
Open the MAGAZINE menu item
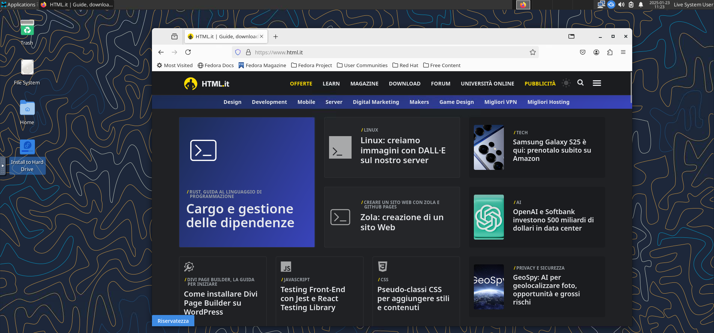(364, 84)
